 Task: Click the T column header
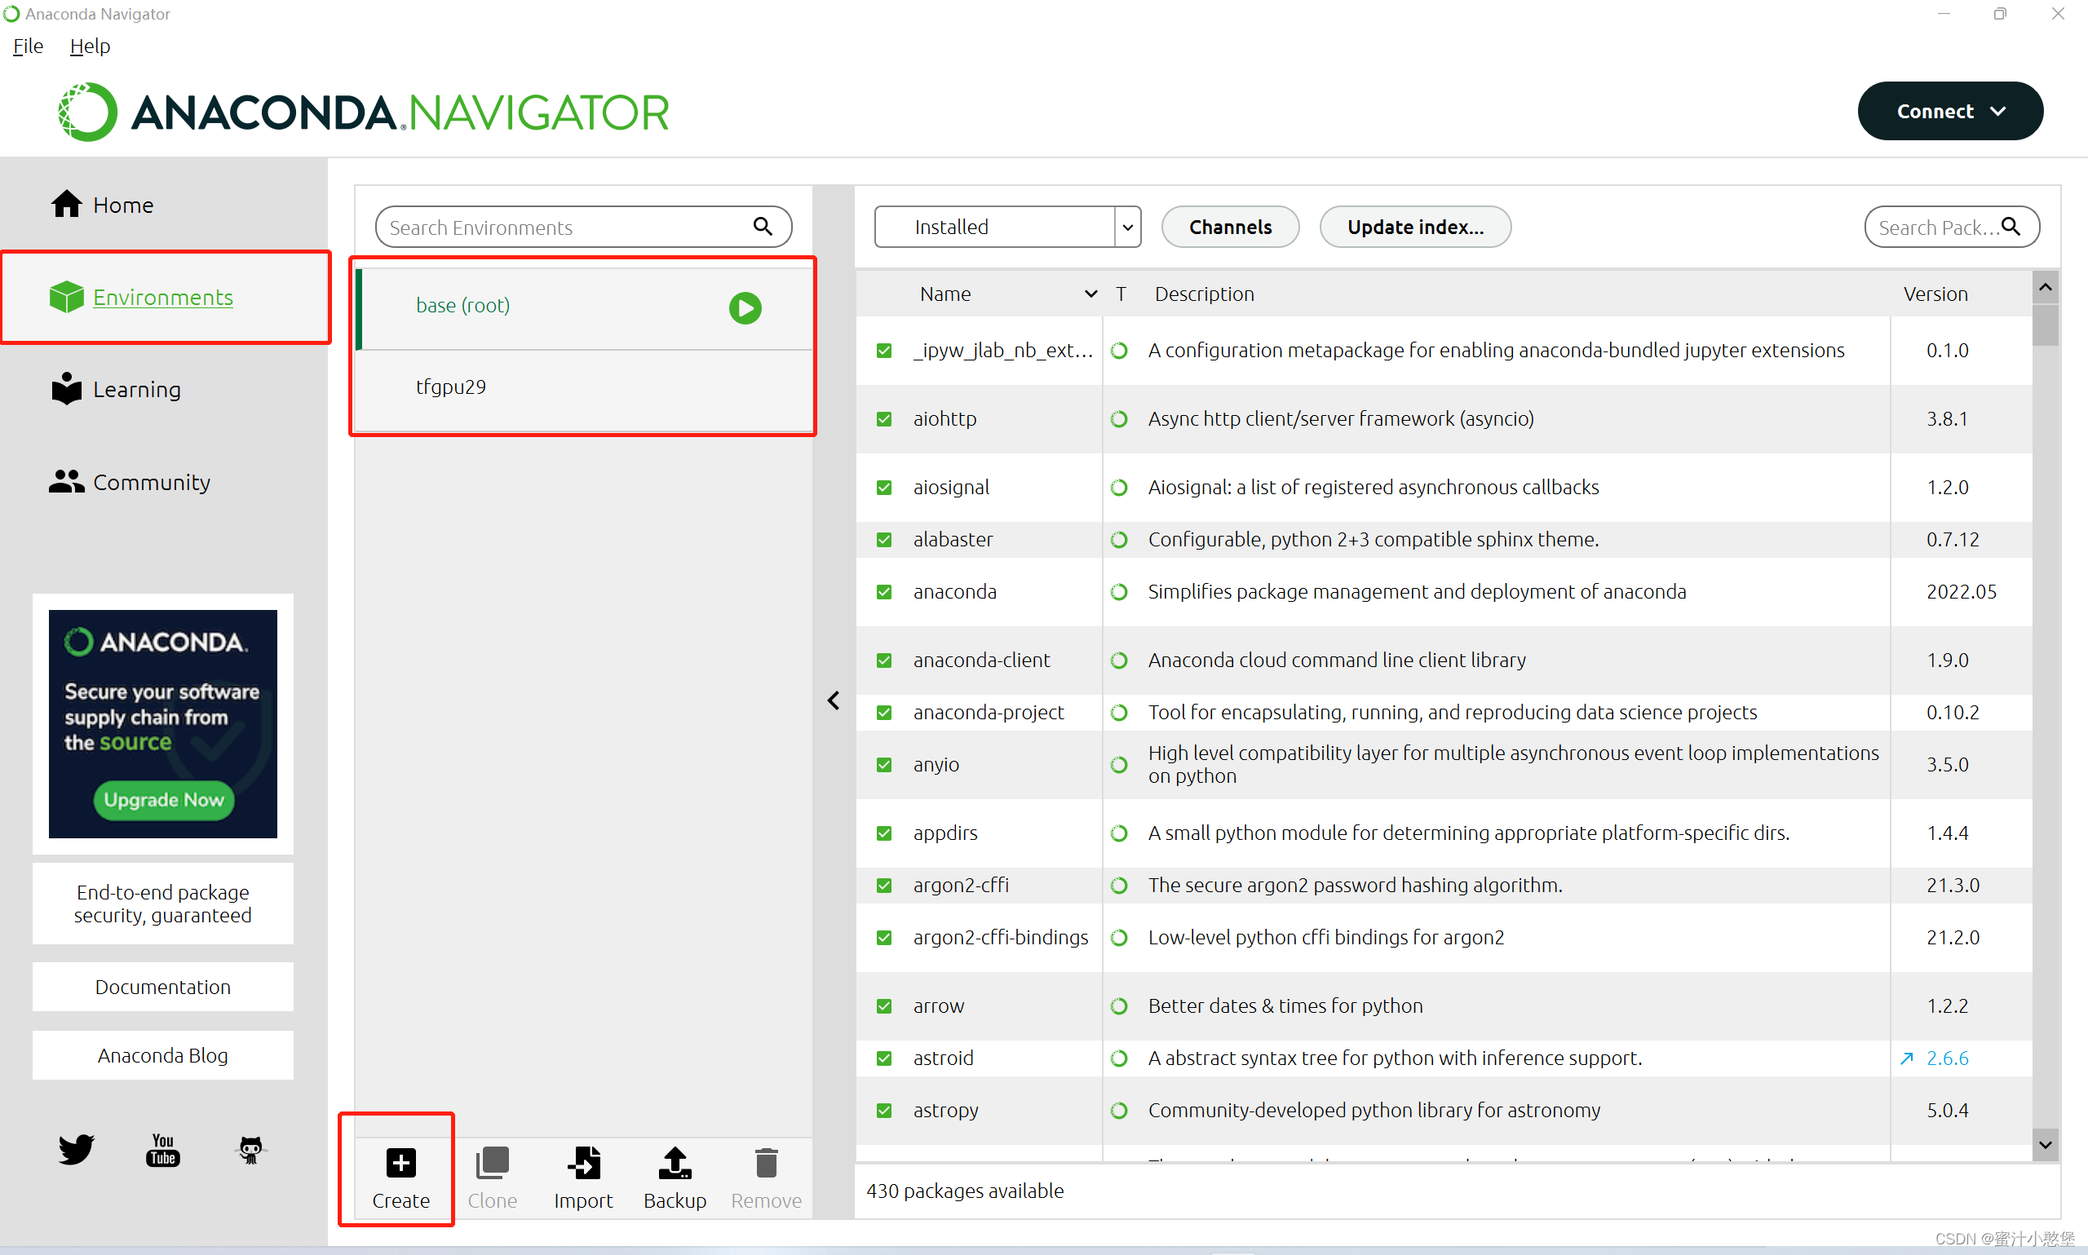1121,294
